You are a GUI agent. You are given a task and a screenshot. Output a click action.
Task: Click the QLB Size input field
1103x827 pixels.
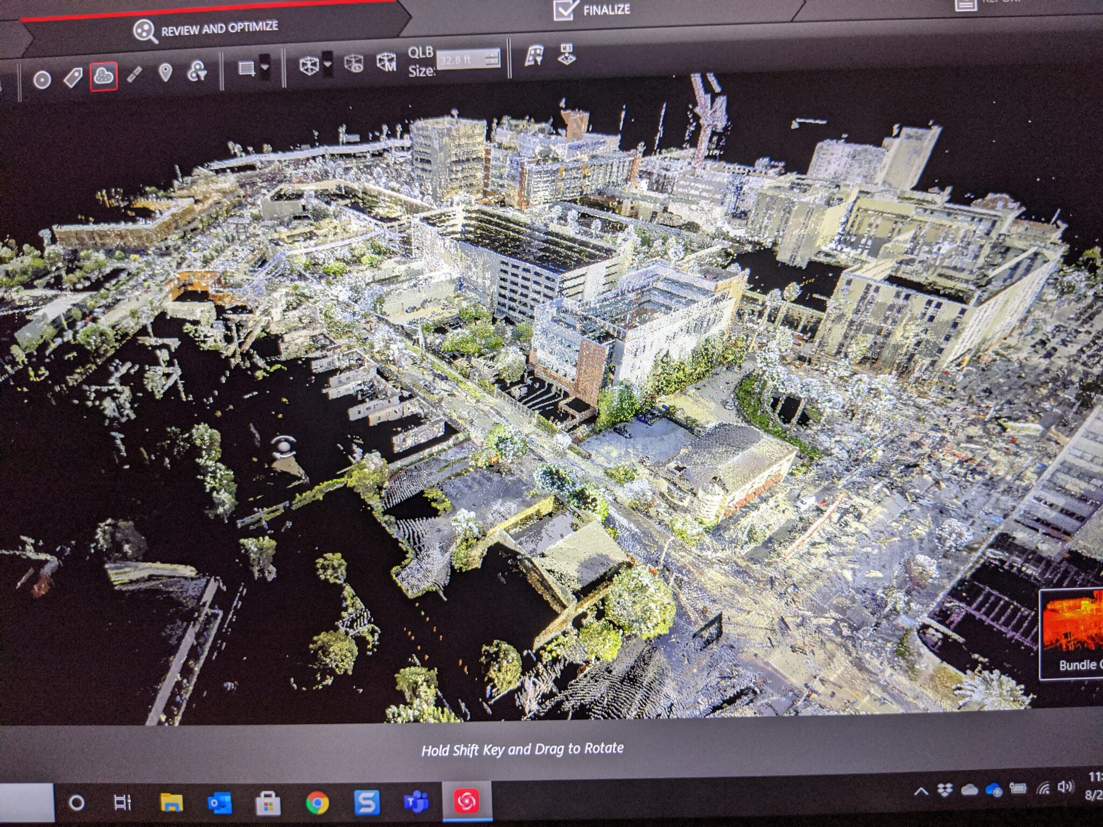[461, 59]
